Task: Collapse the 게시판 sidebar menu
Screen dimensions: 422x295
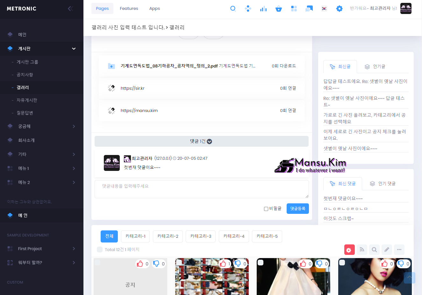Action: (x=42, y=49)
